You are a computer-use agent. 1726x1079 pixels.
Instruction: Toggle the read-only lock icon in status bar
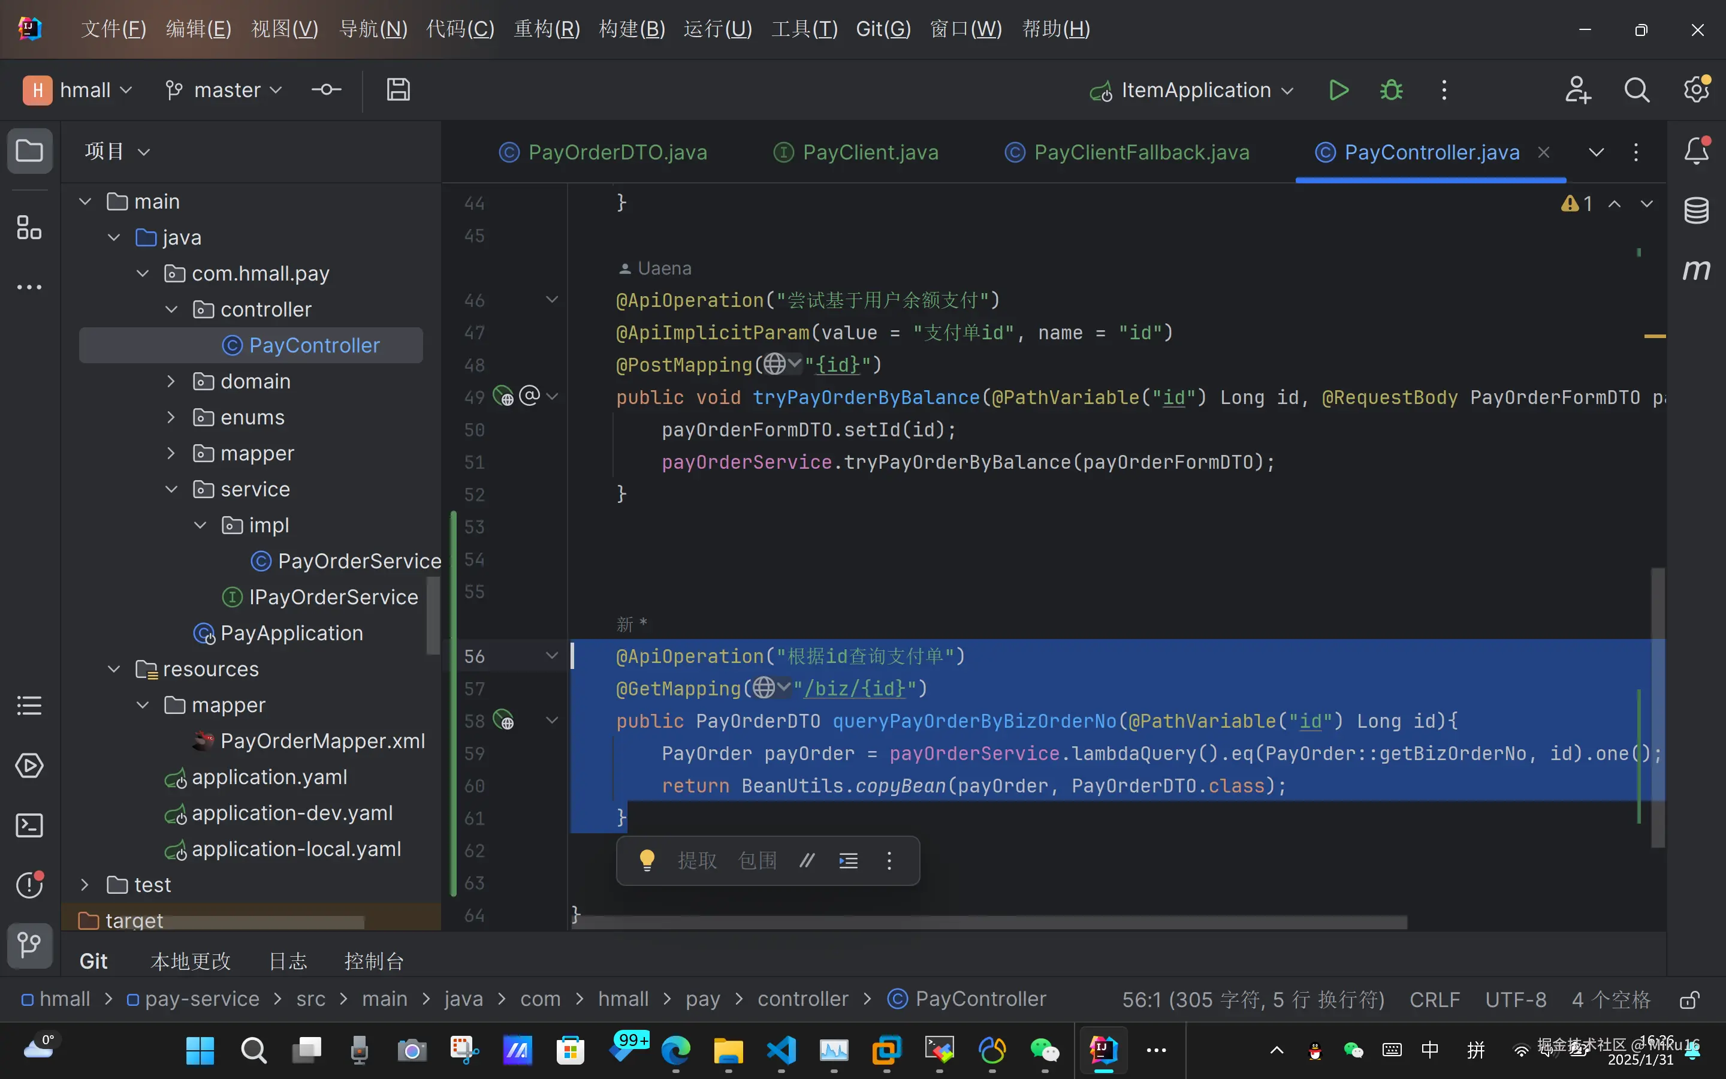1689,1000
